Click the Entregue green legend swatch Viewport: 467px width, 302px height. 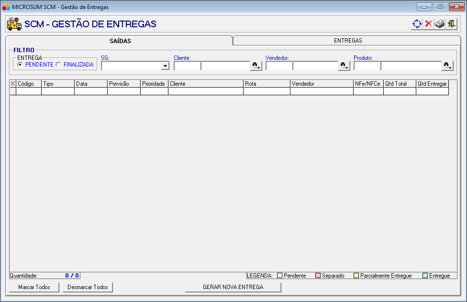[425, 276]
